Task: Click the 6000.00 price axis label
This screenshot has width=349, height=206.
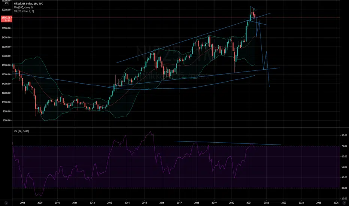Action: pos(7,121)
